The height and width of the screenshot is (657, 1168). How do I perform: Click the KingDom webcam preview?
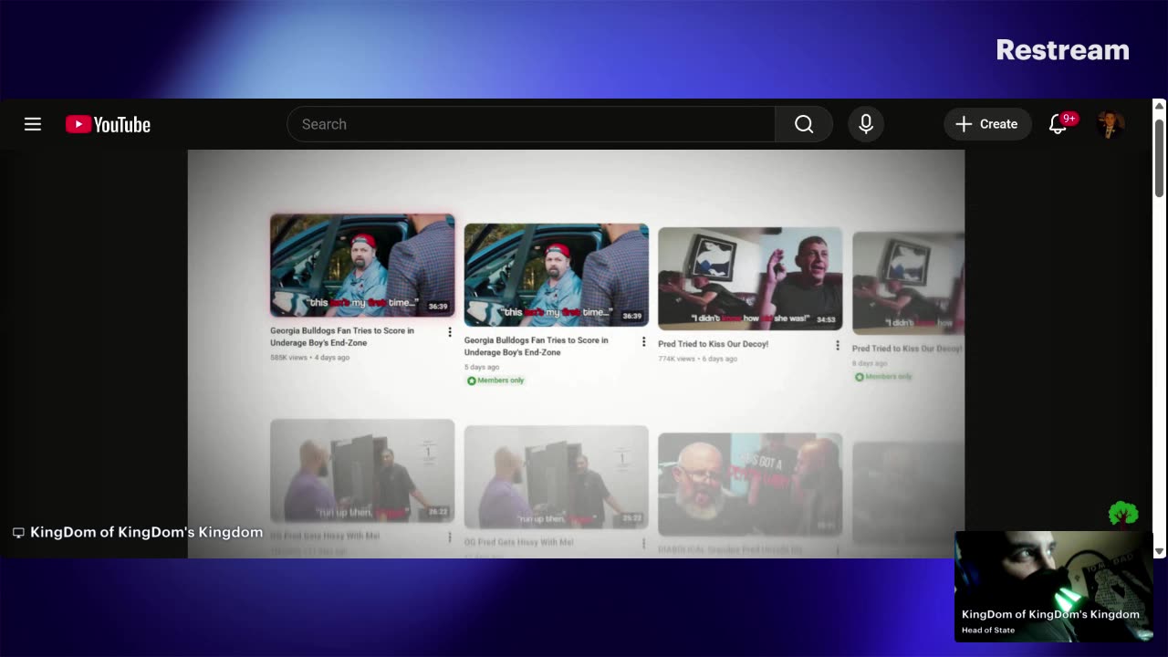pyautogui.click(x=1054, y=586)
